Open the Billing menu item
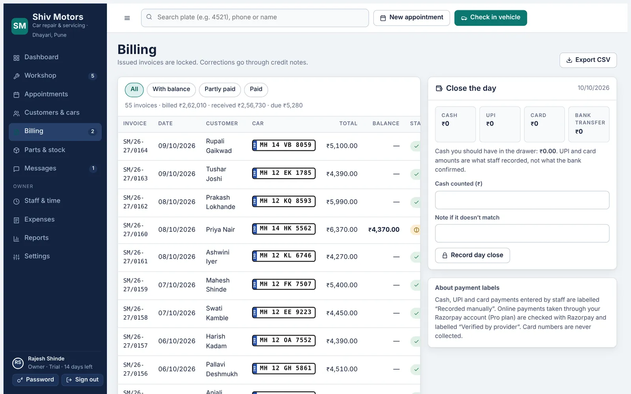631x394 pixels. coord(55,132)
